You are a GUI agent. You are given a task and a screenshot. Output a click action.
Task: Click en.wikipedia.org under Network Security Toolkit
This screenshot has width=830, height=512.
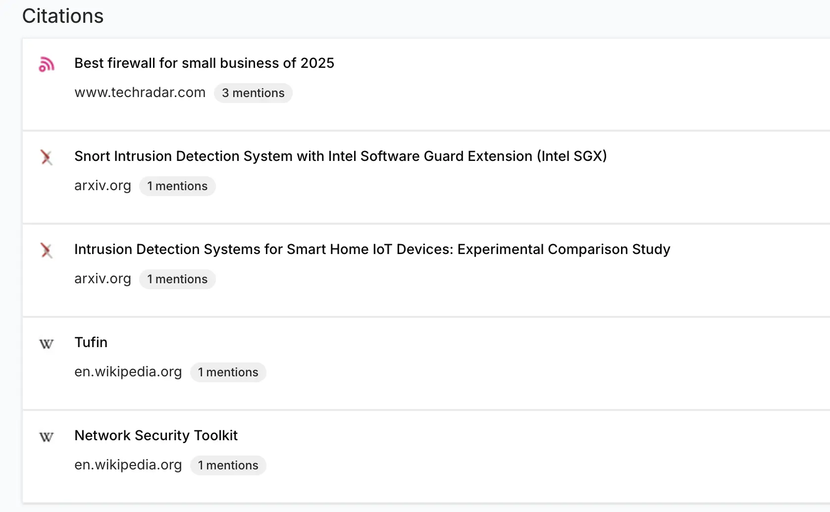point(128,465)
